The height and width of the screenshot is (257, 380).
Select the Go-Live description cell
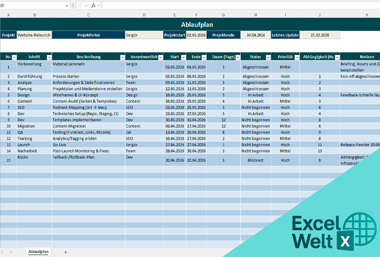[x=89, y=145]
